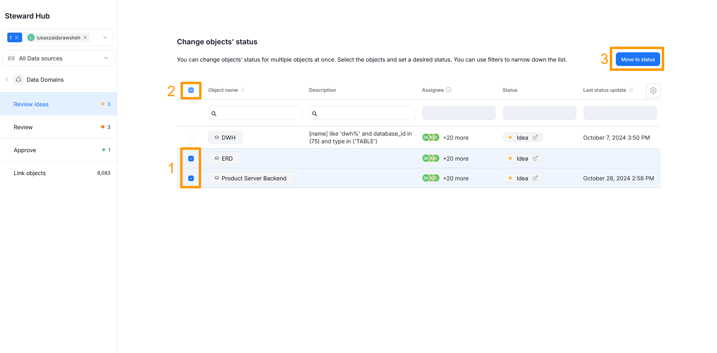Image resolution: width=717 pixels, height=353 pixels.
Task: Check the DWH row checkbox
Action: pyautogui.click(x=191, y=138)
